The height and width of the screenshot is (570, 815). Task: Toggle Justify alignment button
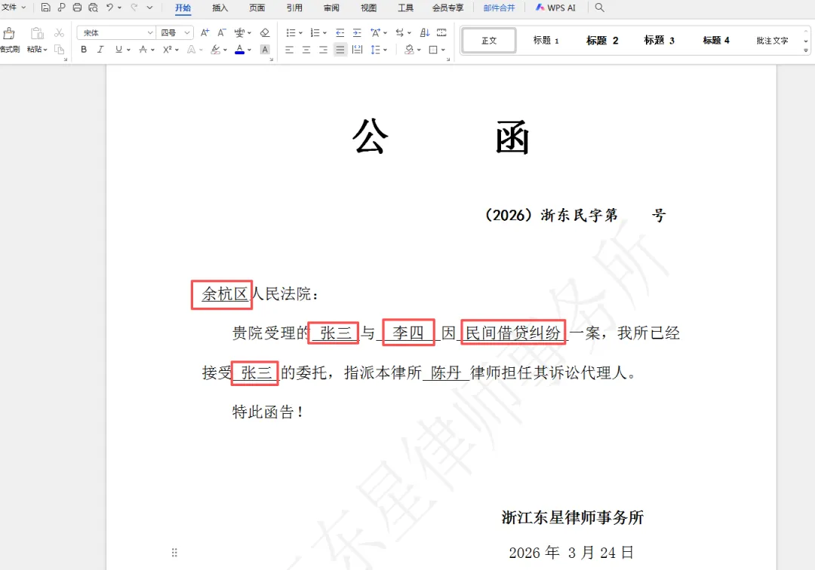340,50
